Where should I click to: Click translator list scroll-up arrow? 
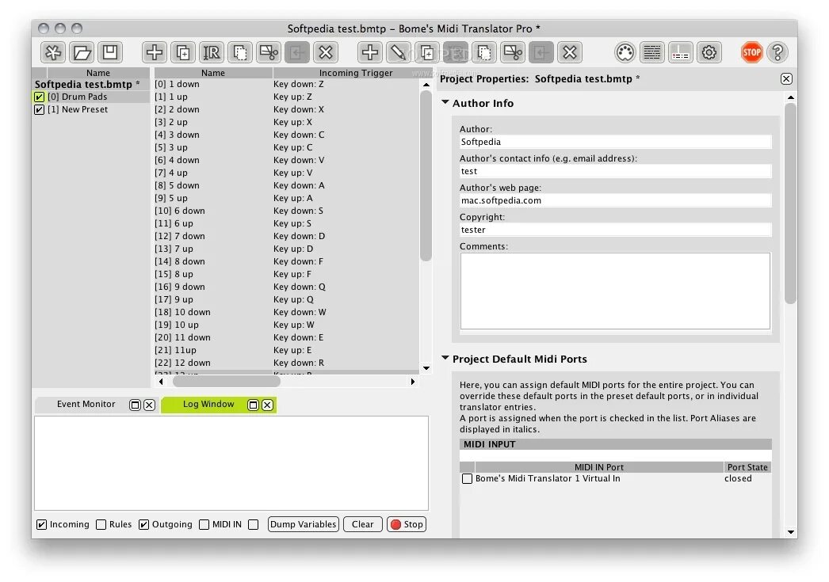[x=426, y=85]
